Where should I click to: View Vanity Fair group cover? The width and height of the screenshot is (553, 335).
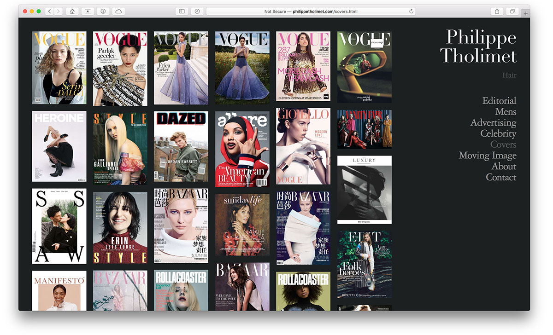(x=365, y=129)
